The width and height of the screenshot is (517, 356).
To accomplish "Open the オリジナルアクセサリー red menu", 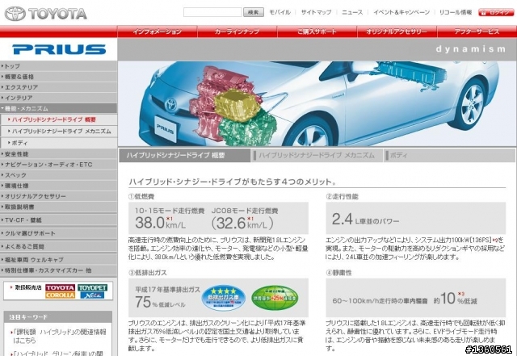I will point(397,31).
